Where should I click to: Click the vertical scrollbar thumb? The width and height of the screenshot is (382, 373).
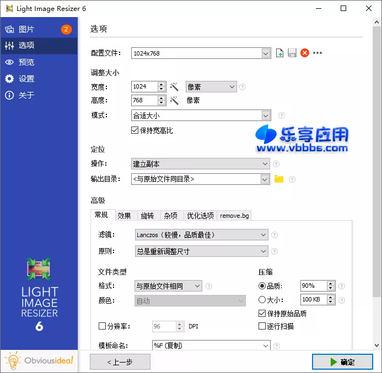[x=376, y=162]
